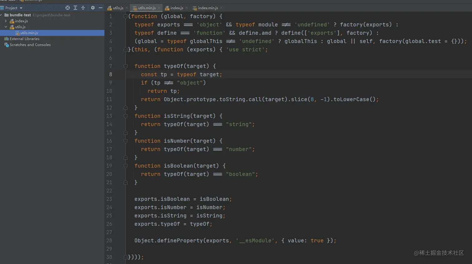The image size is (472, 264).
Task: Close the utils.min.js editor tab
Action: (x=159, y=8)
